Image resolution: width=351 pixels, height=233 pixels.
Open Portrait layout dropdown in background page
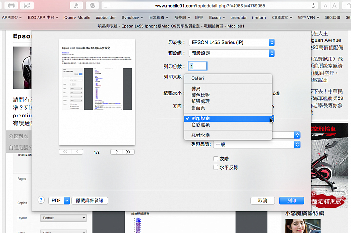pos(63,218)
